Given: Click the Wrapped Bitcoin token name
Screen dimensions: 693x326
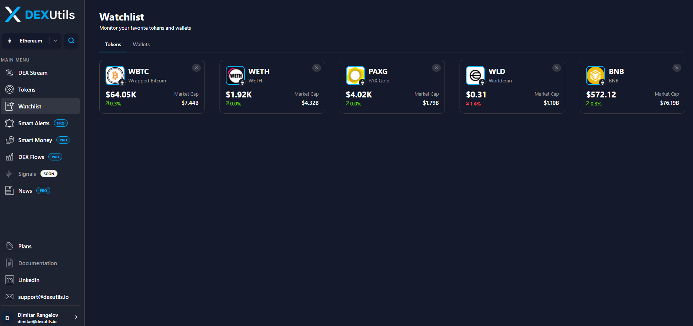Looking at the screenshot, I should click(147, 81).
